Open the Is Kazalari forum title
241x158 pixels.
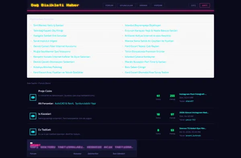[x=45, y=114]
